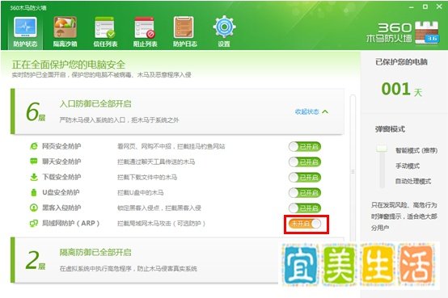Click the 聊天安全防护 label

pos(61,162)
